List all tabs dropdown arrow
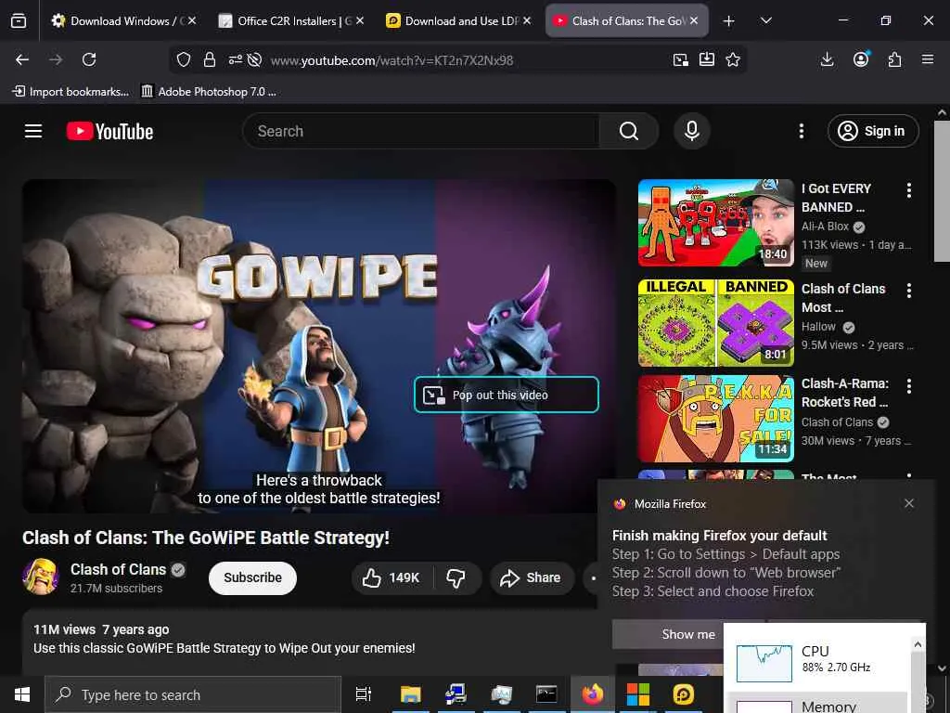 [765, 21]
